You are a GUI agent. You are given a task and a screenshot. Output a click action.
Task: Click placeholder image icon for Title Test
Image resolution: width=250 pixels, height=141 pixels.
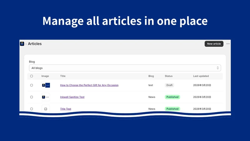[x=46, y=109]
